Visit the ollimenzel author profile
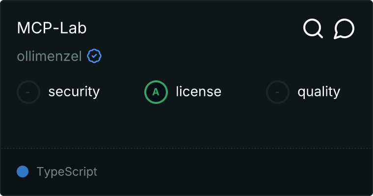Viewport: 373px width, 196px height. pos(49,56)
